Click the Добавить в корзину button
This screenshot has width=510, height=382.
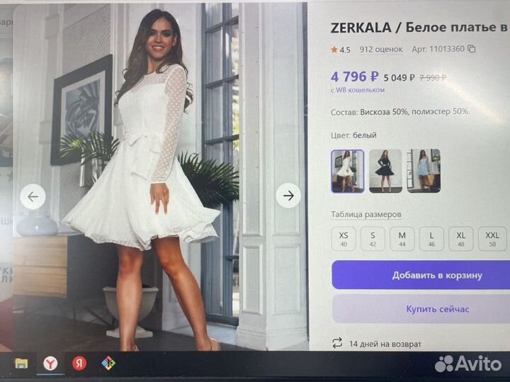pyautogui.click(x=421, y=275)
